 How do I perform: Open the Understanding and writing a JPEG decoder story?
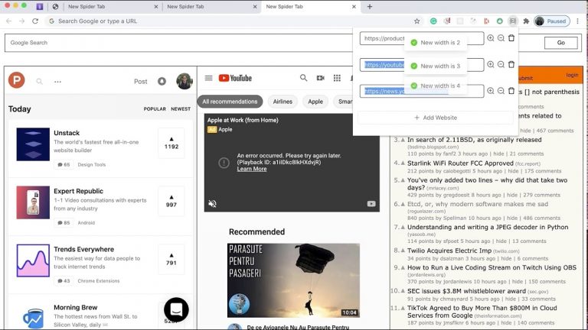coord(488,227)
